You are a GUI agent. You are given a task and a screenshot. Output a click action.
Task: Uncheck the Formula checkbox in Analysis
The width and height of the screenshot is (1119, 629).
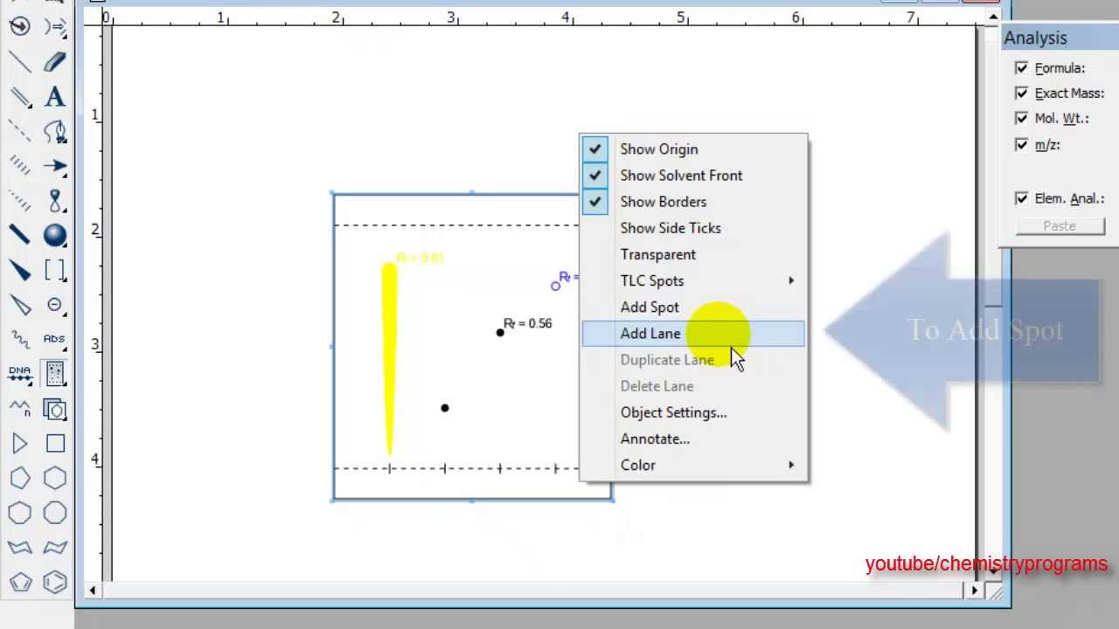click(1021, 67)
